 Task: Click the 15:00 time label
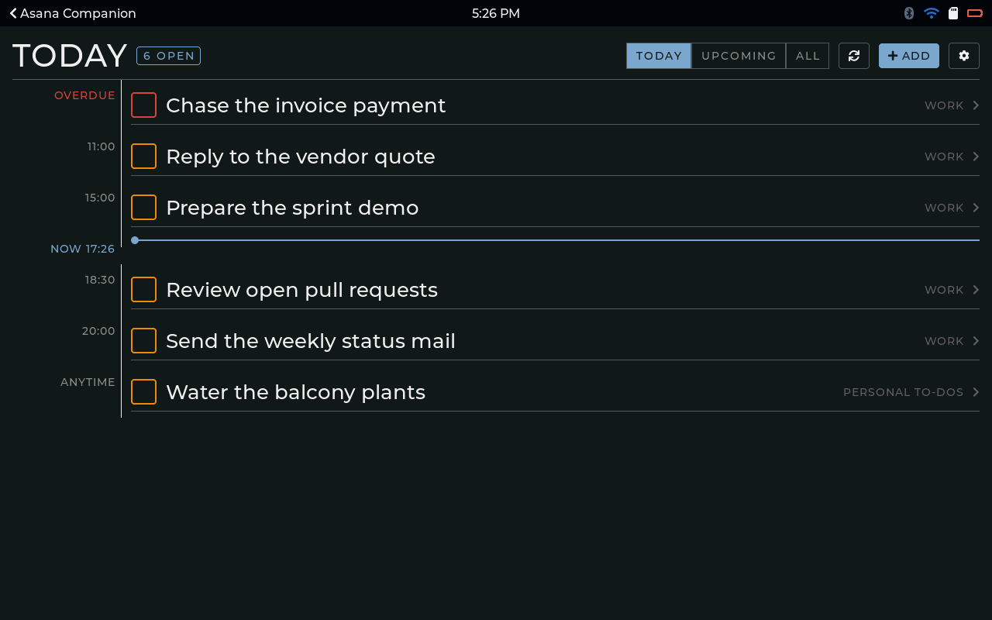100,198
